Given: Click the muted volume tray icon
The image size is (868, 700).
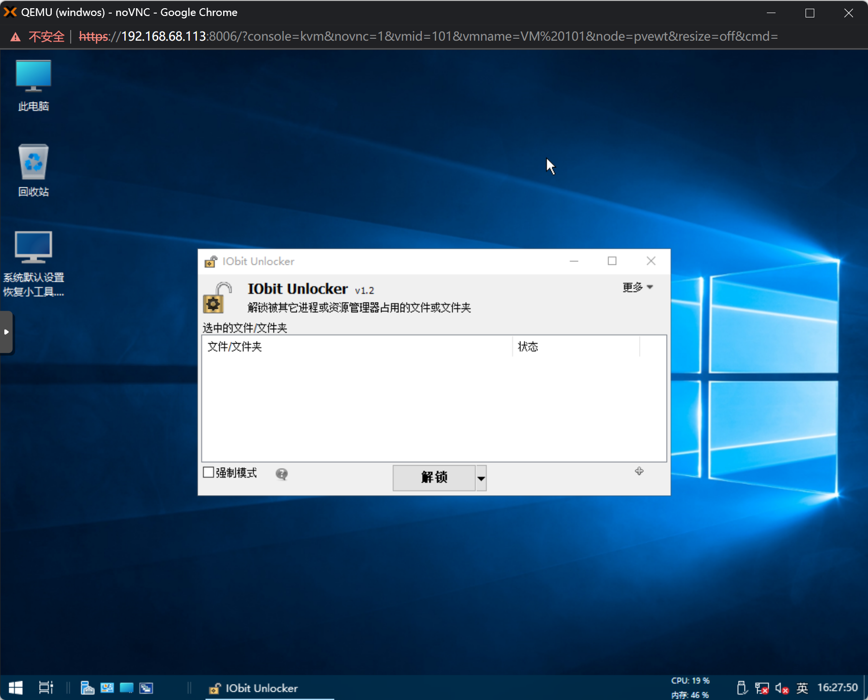Looking at the screenshot, I should point(782,688).
